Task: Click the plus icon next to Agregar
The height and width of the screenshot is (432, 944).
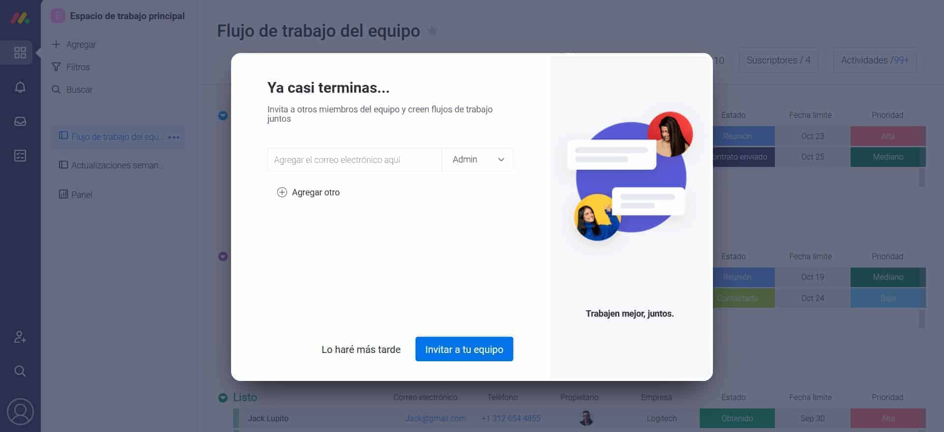Action: click(x=56, y=44)
